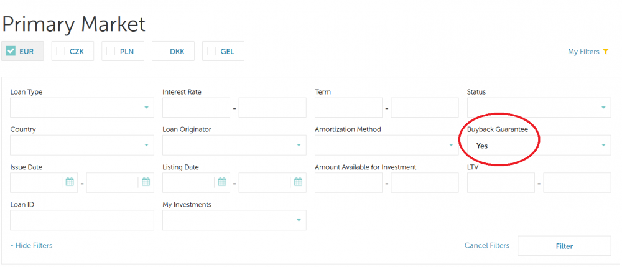Open Issue Date end calendar picker
This screenshot has height=267, width=622.
(146, 182)
